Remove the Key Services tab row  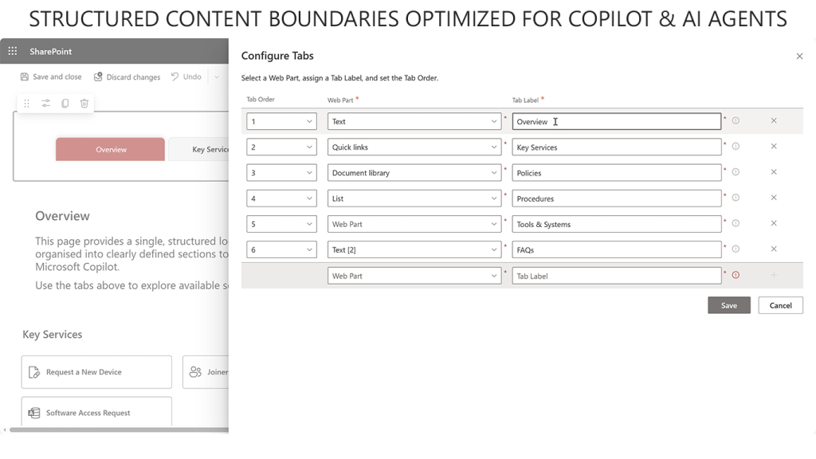774,147
